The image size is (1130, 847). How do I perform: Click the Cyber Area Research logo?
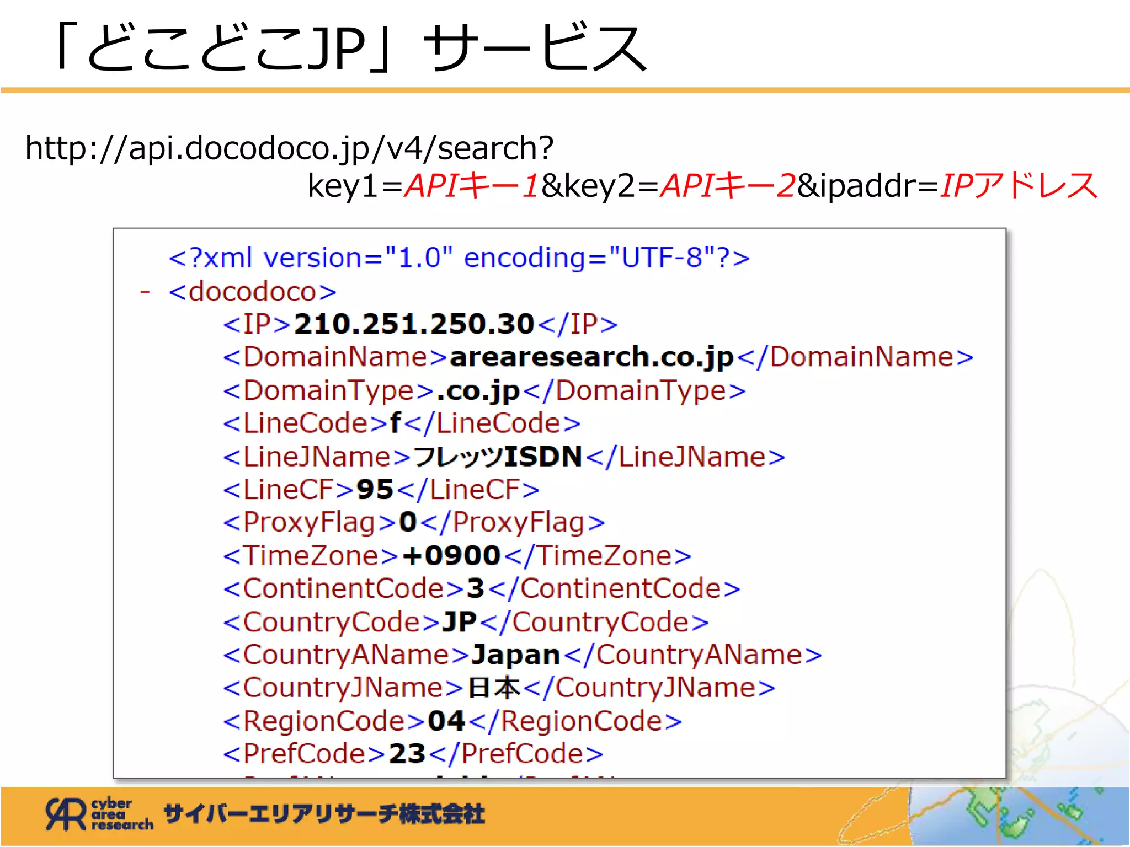[99, 814]
